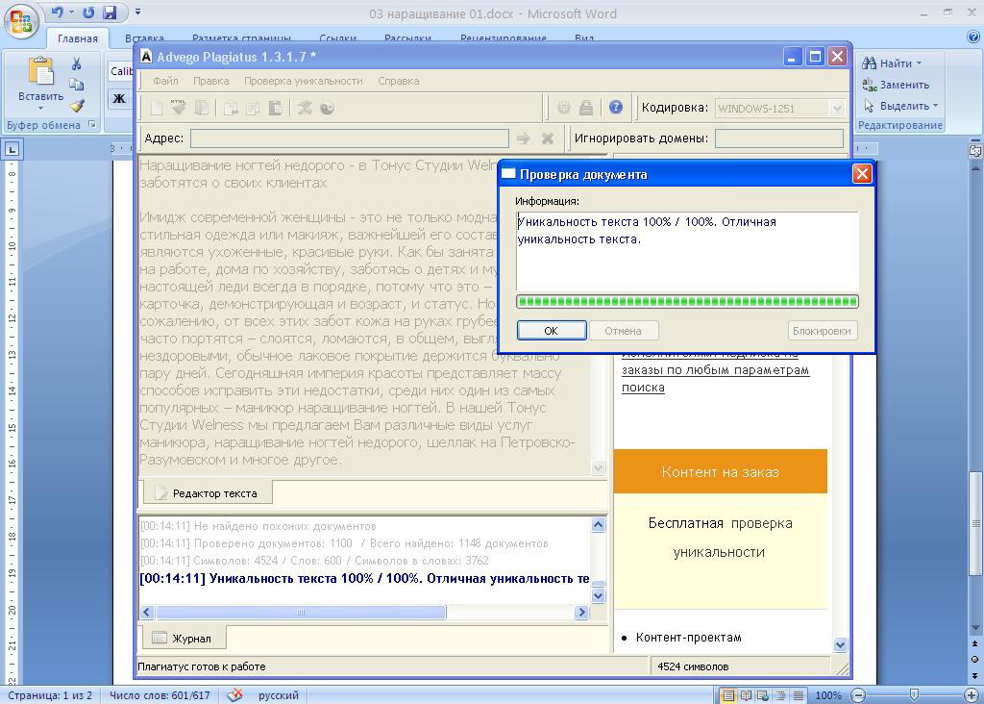Click the Контент на заказ orange banner
The height and width of the screenshot is (704, 984).
(721, 471)
